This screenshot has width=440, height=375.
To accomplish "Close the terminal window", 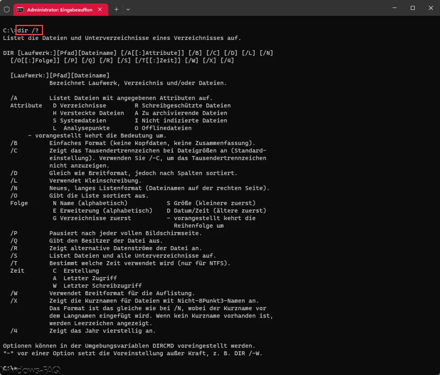I will 431,8.
